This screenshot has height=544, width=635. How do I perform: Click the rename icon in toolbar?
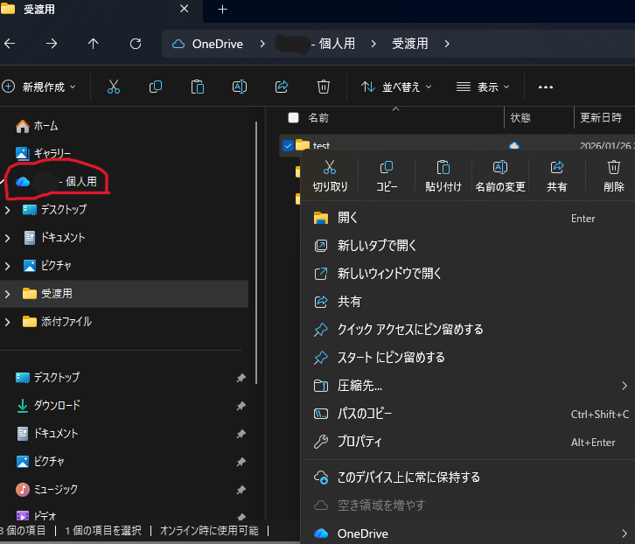pyautogui.click(x=240, y=87)
